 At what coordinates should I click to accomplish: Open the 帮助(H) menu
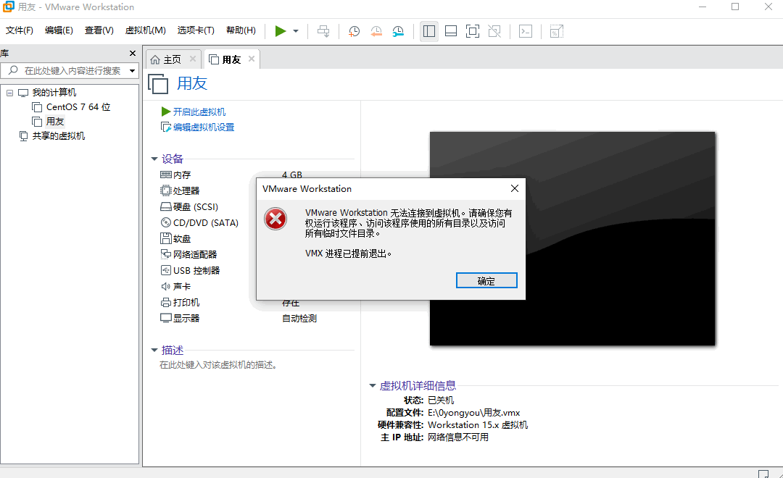tap(241, 30)
